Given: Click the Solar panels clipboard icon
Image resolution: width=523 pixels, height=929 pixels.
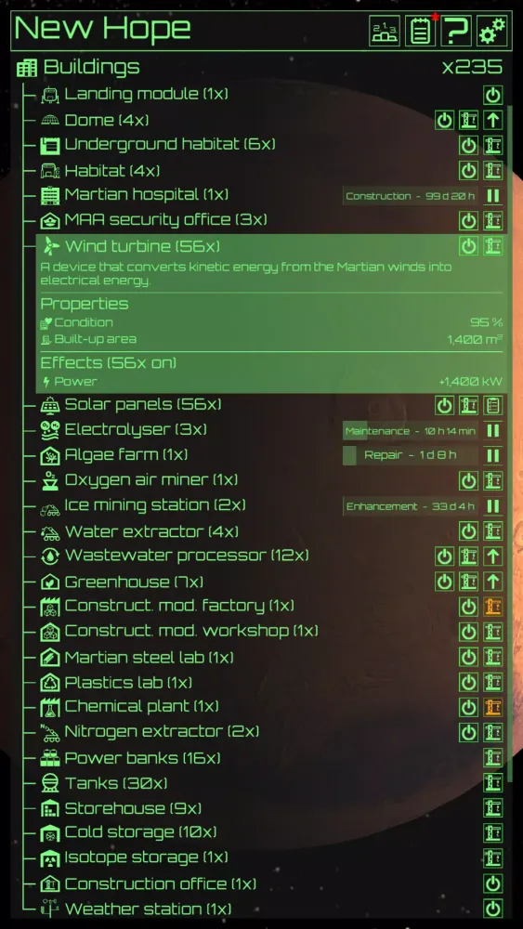Looking at the screenshot, I should (492, 406).
